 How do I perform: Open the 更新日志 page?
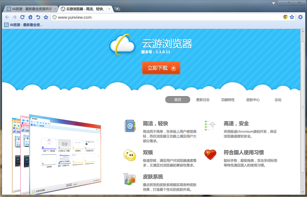203,100
